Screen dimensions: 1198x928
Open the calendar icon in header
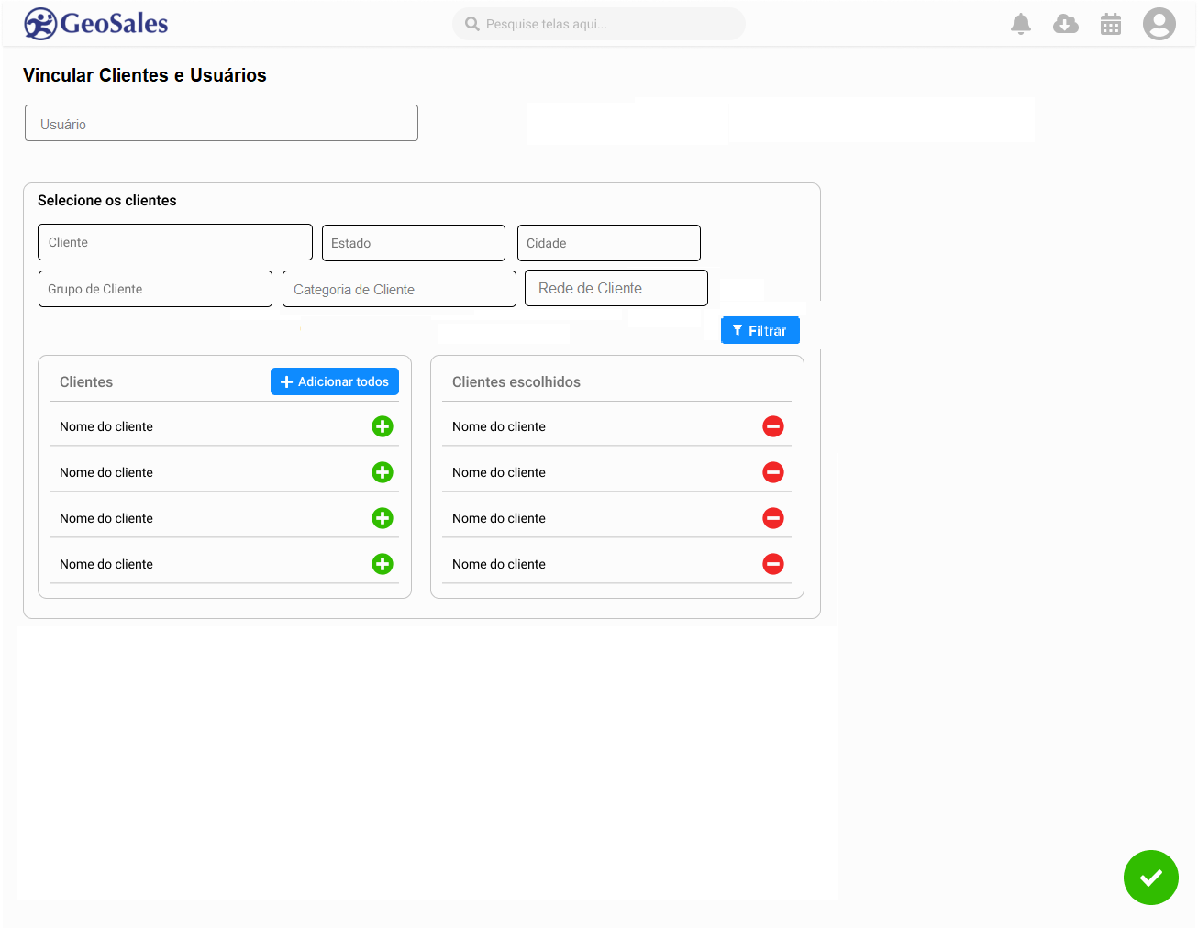[1111, 24]
